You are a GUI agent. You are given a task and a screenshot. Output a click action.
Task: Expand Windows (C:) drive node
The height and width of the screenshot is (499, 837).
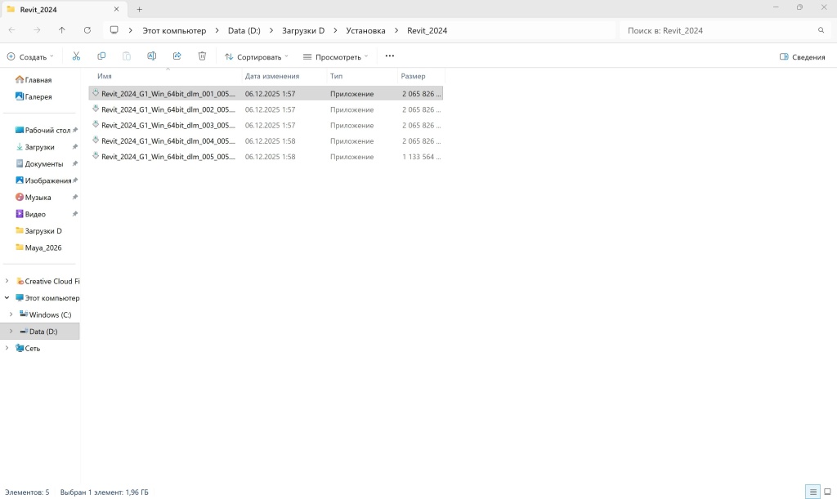pos(11,314)
